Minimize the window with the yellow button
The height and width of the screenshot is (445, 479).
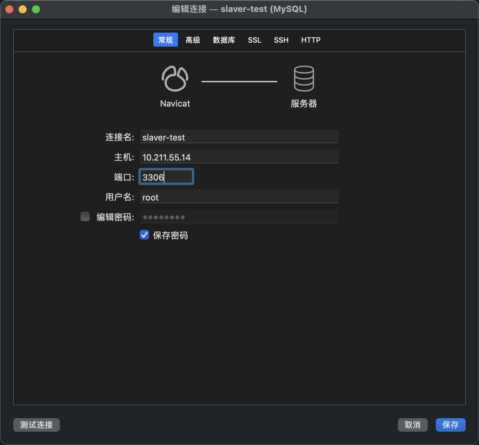(23, 9)
